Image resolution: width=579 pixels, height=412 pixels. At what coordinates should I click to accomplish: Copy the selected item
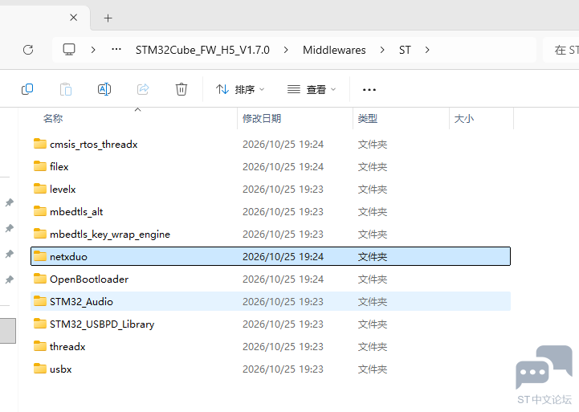[x=27, y=89]
